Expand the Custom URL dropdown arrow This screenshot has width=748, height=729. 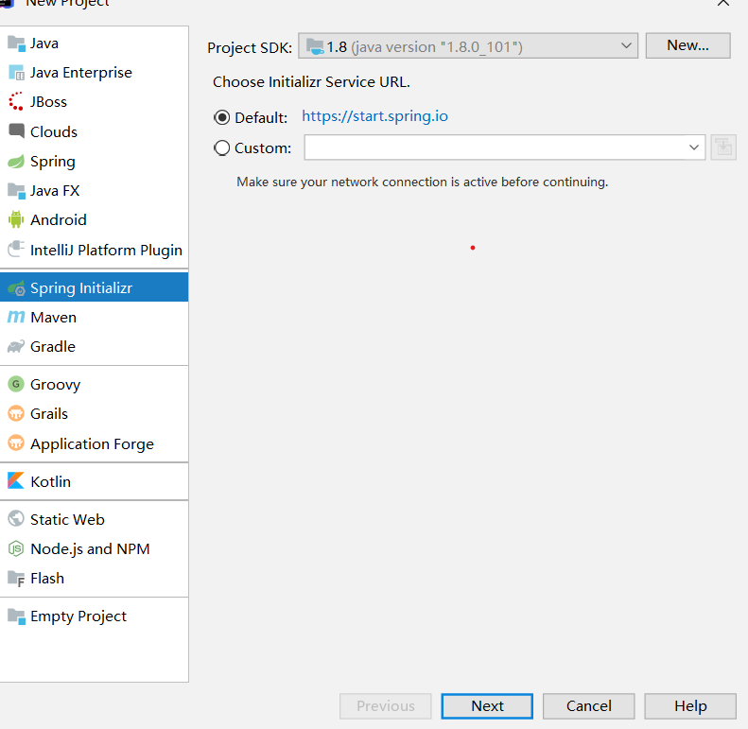[x=693, y=148]
